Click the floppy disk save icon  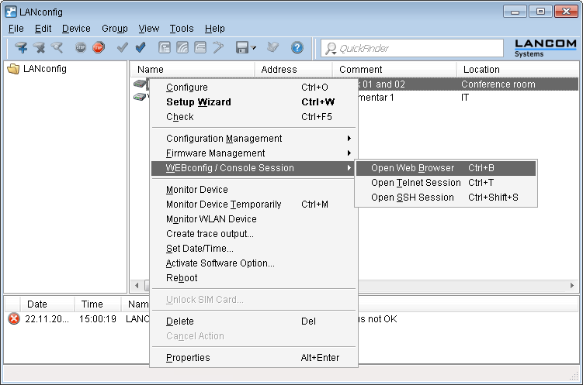click(x=241, y=48)
